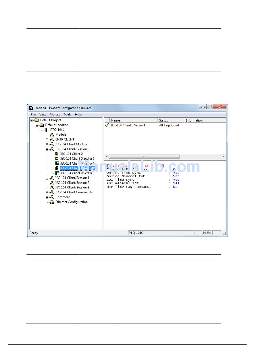
Task: Expand the IEC-104 Client/Session 2 node
Action: [x=47, y=183]
